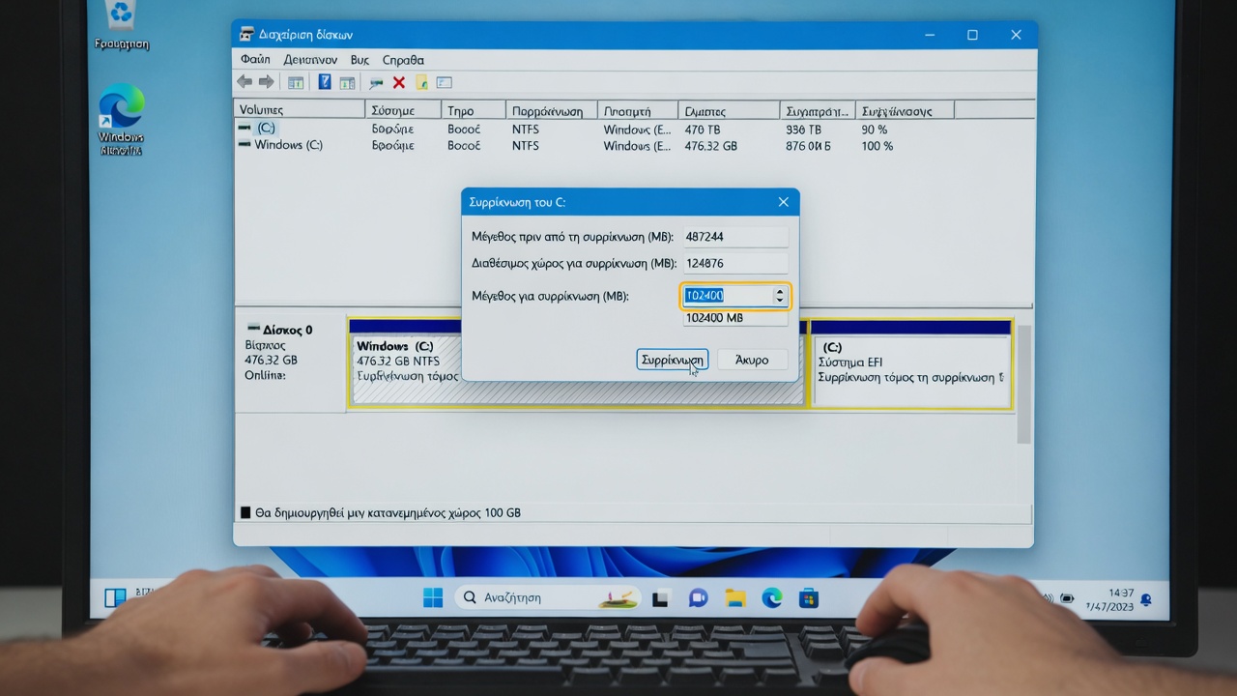Open the Φαϊλ menu
The height and width of the screenshot is (696, 1237).
pyautogui.click(x=255, y=60)
